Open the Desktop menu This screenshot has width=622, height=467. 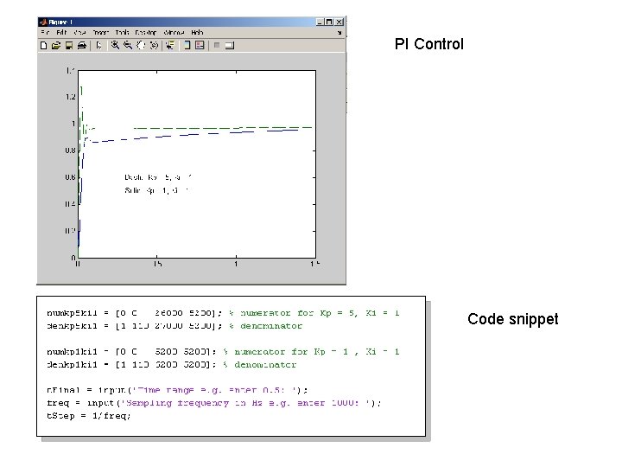[146, 33]
